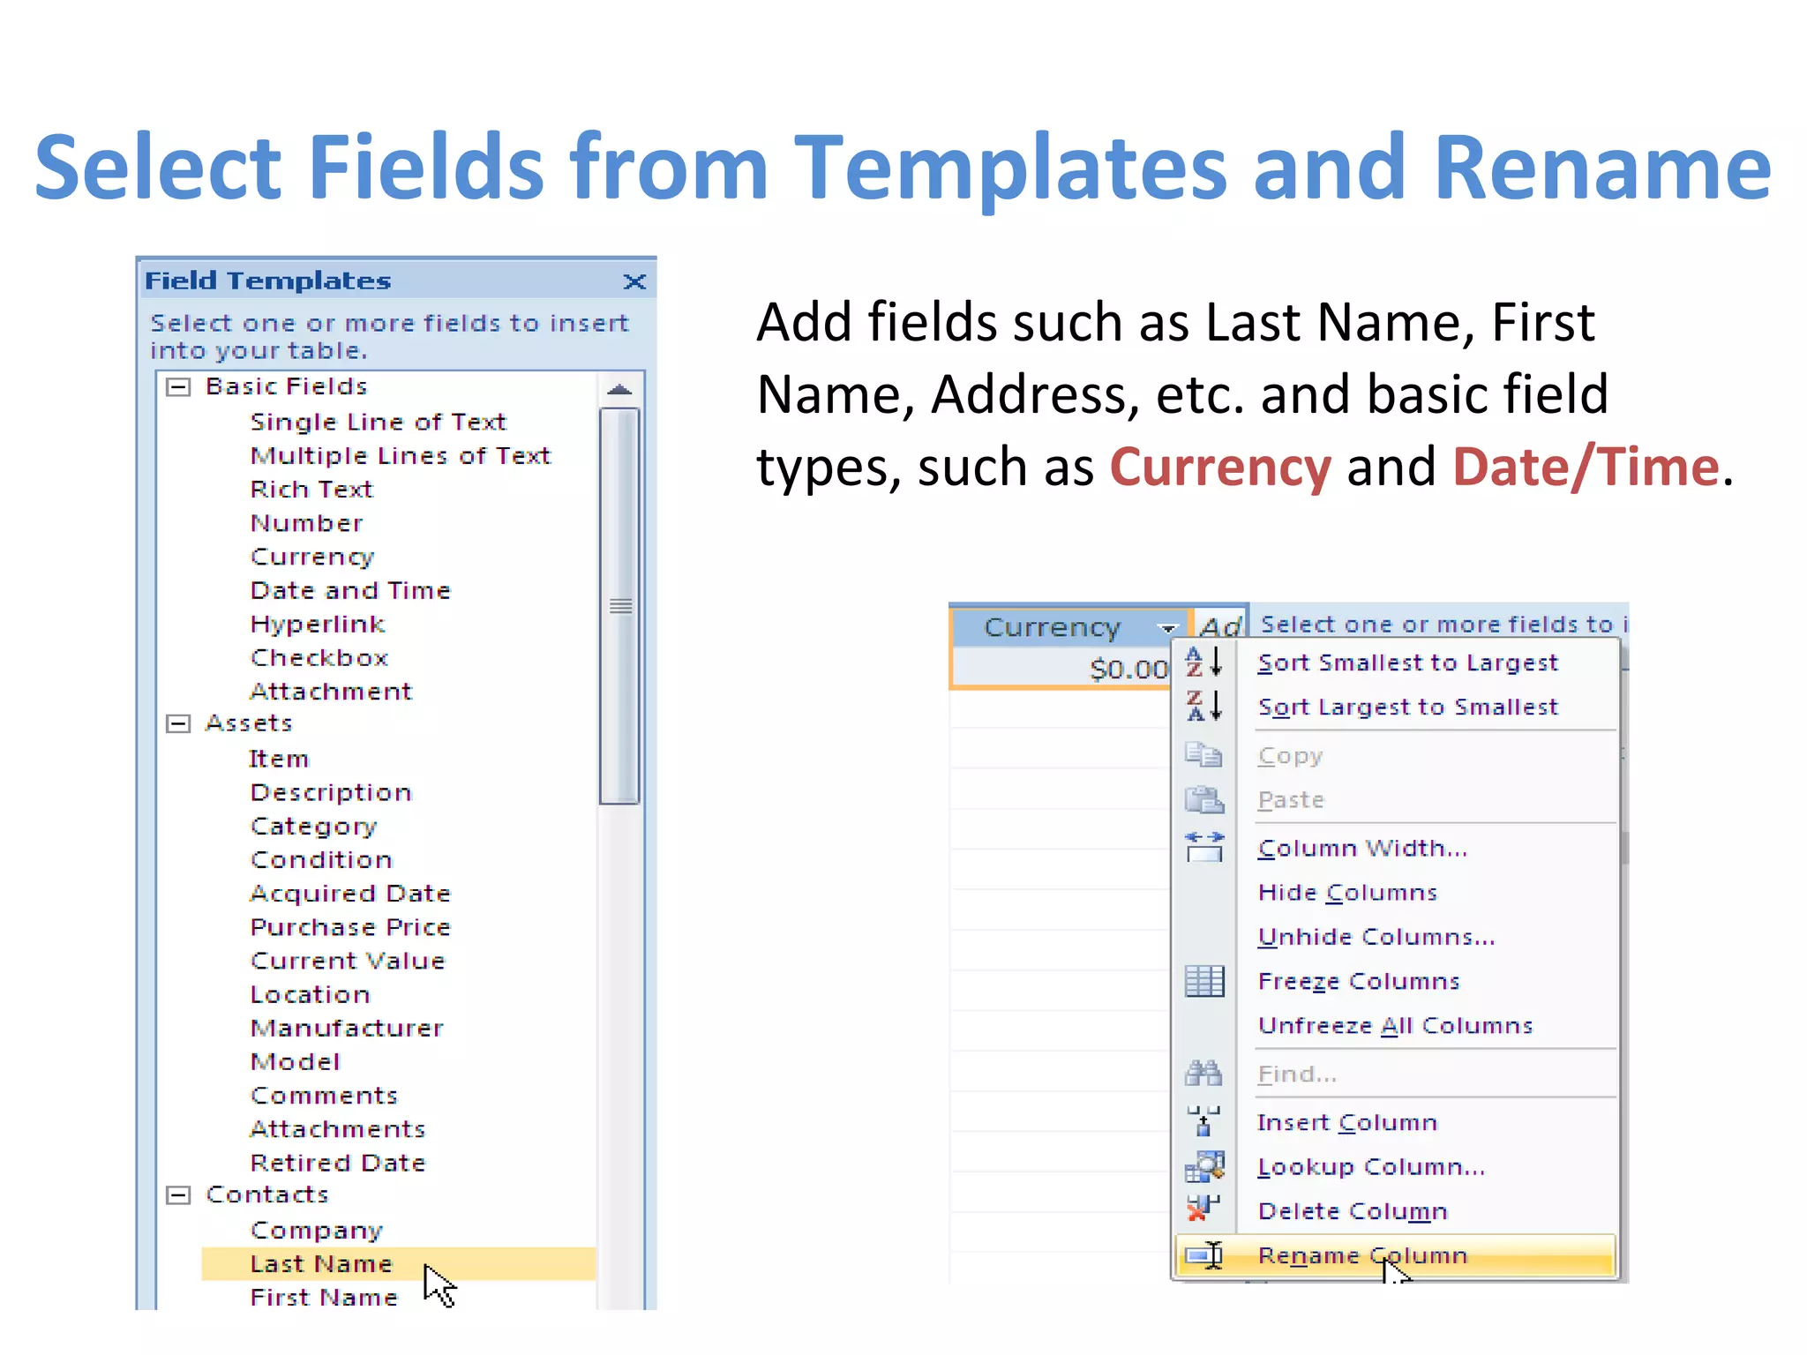Select the Attachments field under Assets
Viewport: 1807px width, 1355px height.
[337, 1128]
